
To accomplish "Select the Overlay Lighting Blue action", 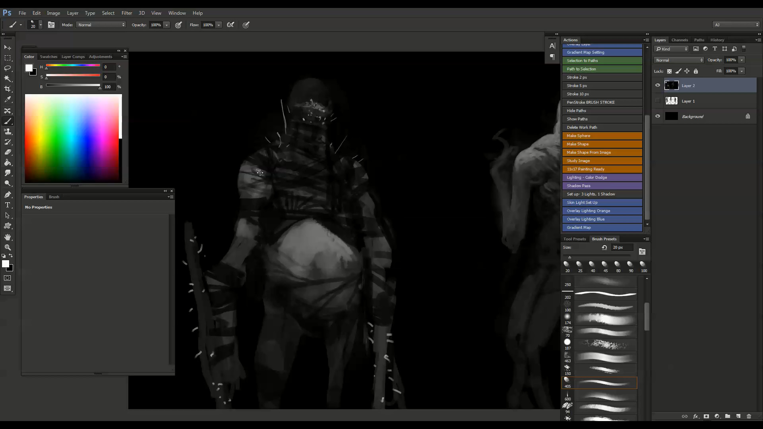I will 602,219.
